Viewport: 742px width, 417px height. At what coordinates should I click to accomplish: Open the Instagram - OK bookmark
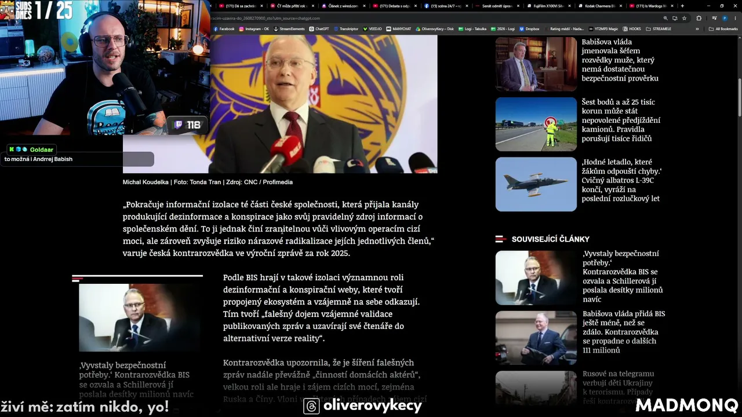click(x=254, y=28)
